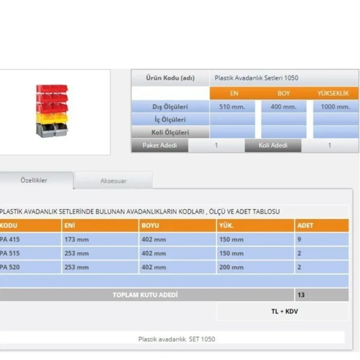Click the KODU table column header
The image size is (360, 360).
(x=9, y=225)
